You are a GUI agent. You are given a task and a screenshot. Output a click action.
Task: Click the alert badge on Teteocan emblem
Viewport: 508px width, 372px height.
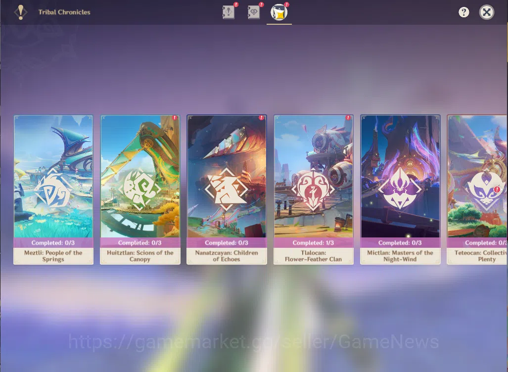[x=497, y=189]
